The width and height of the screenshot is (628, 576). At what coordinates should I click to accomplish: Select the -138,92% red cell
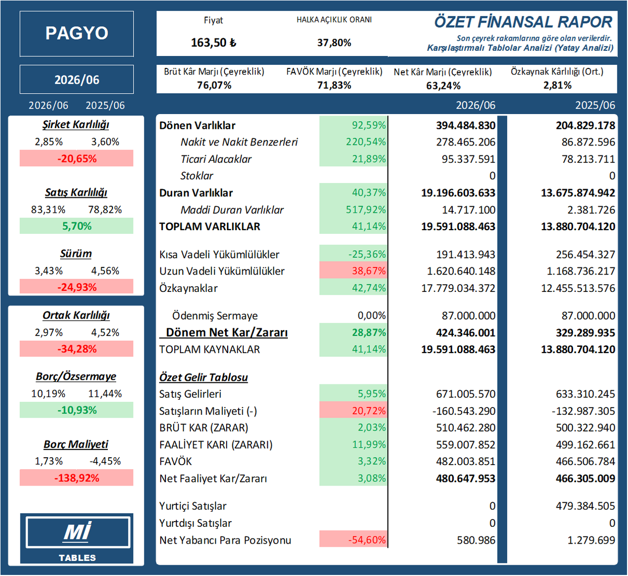[x=77, y=478]
